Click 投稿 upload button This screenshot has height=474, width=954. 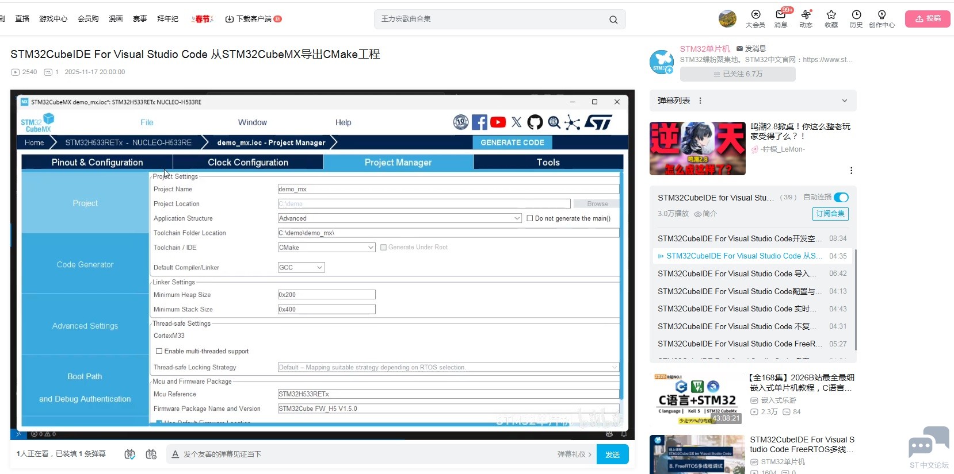click(x=928, y=19)
